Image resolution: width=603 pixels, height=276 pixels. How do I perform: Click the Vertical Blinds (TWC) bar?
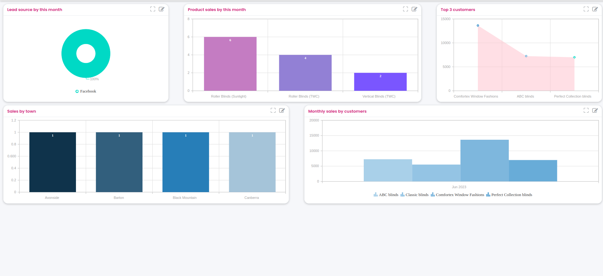(380, 82)
